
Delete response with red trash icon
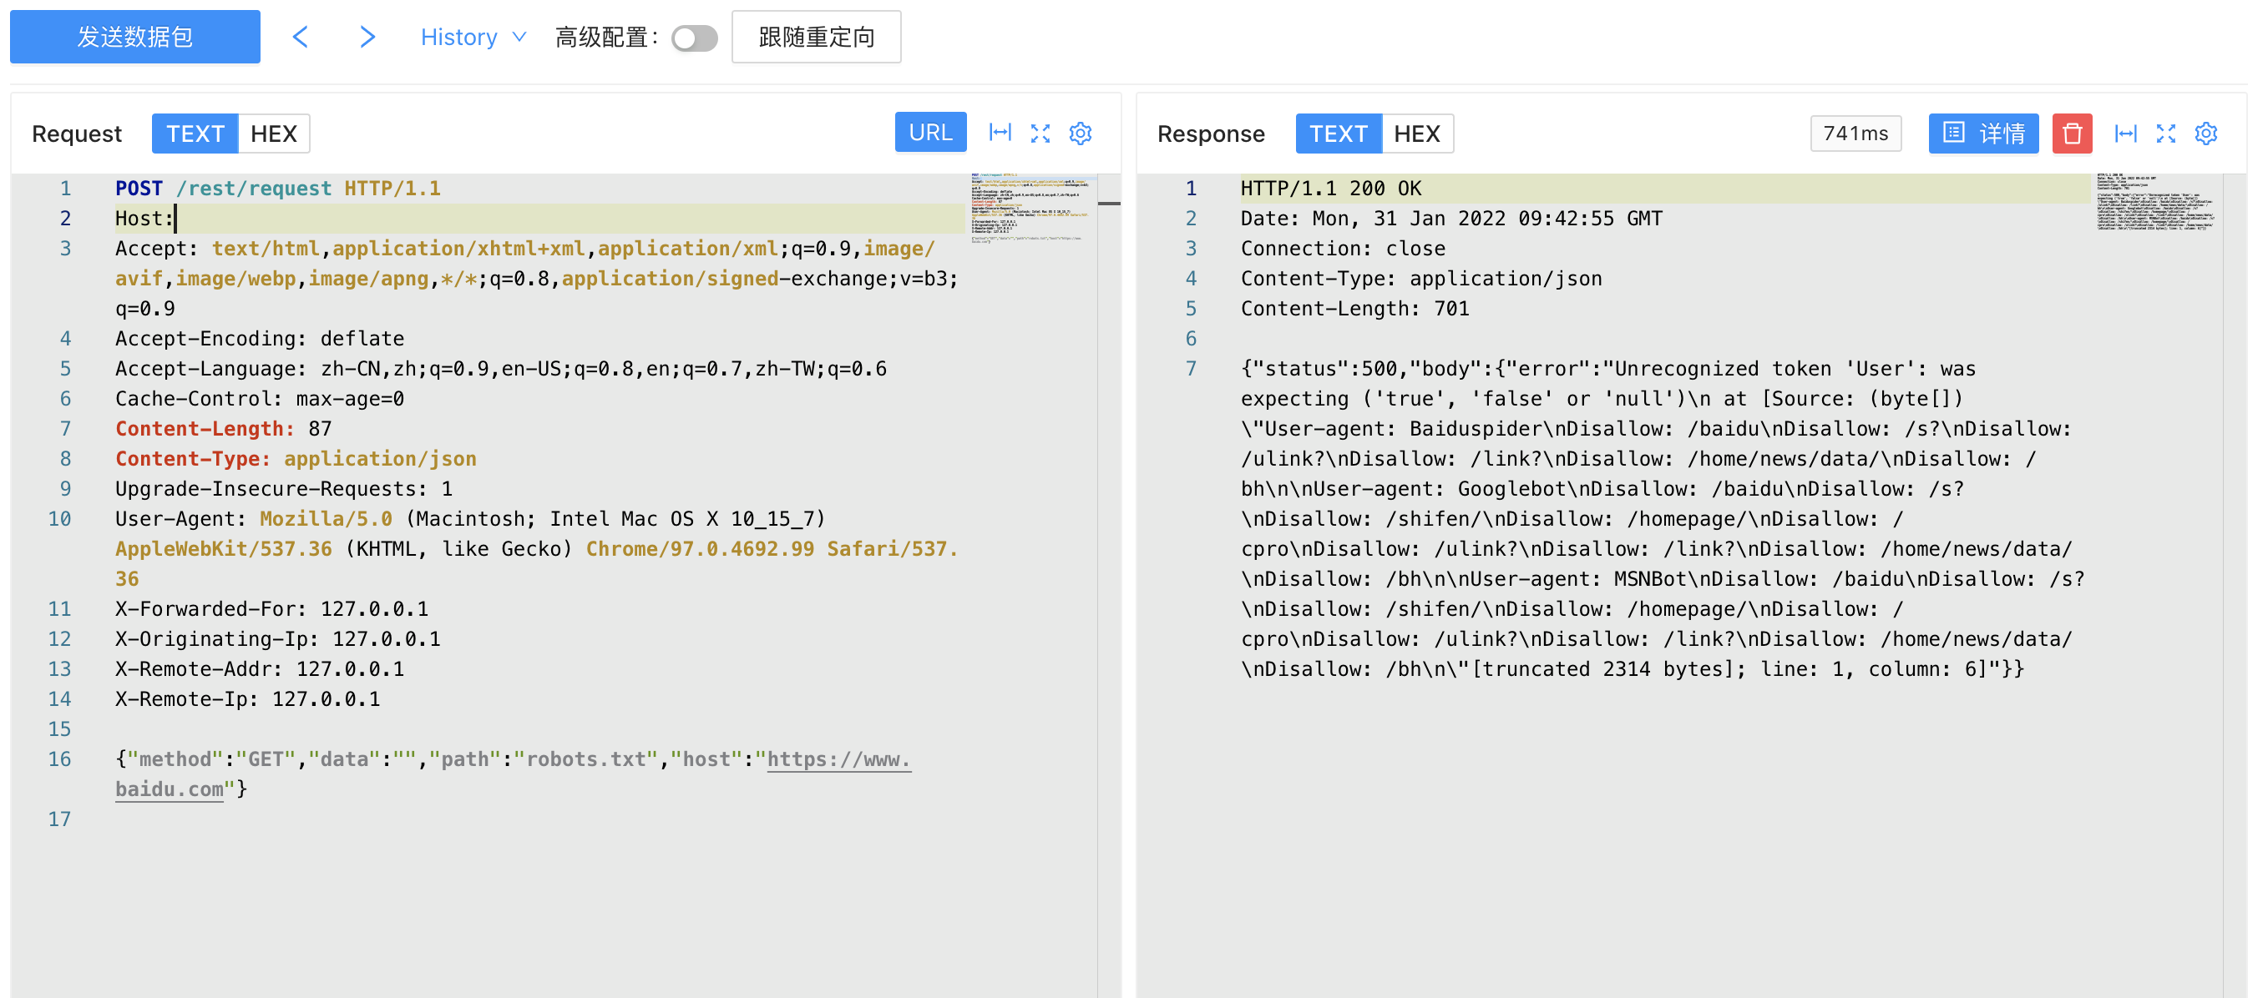[x=2071, y=133]
